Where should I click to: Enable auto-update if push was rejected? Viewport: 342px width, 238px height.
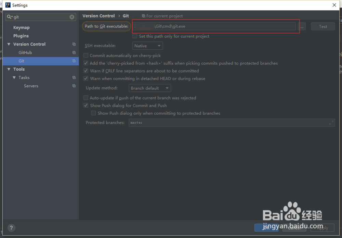coord(86,98)
